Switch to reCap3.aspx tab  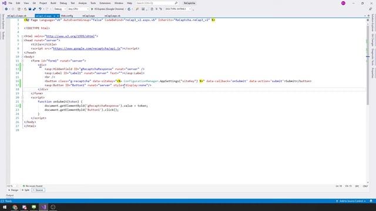[89, 16]
